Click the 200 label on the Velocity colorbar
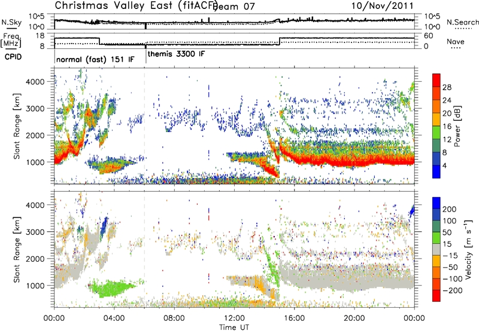 coord(450,209)
